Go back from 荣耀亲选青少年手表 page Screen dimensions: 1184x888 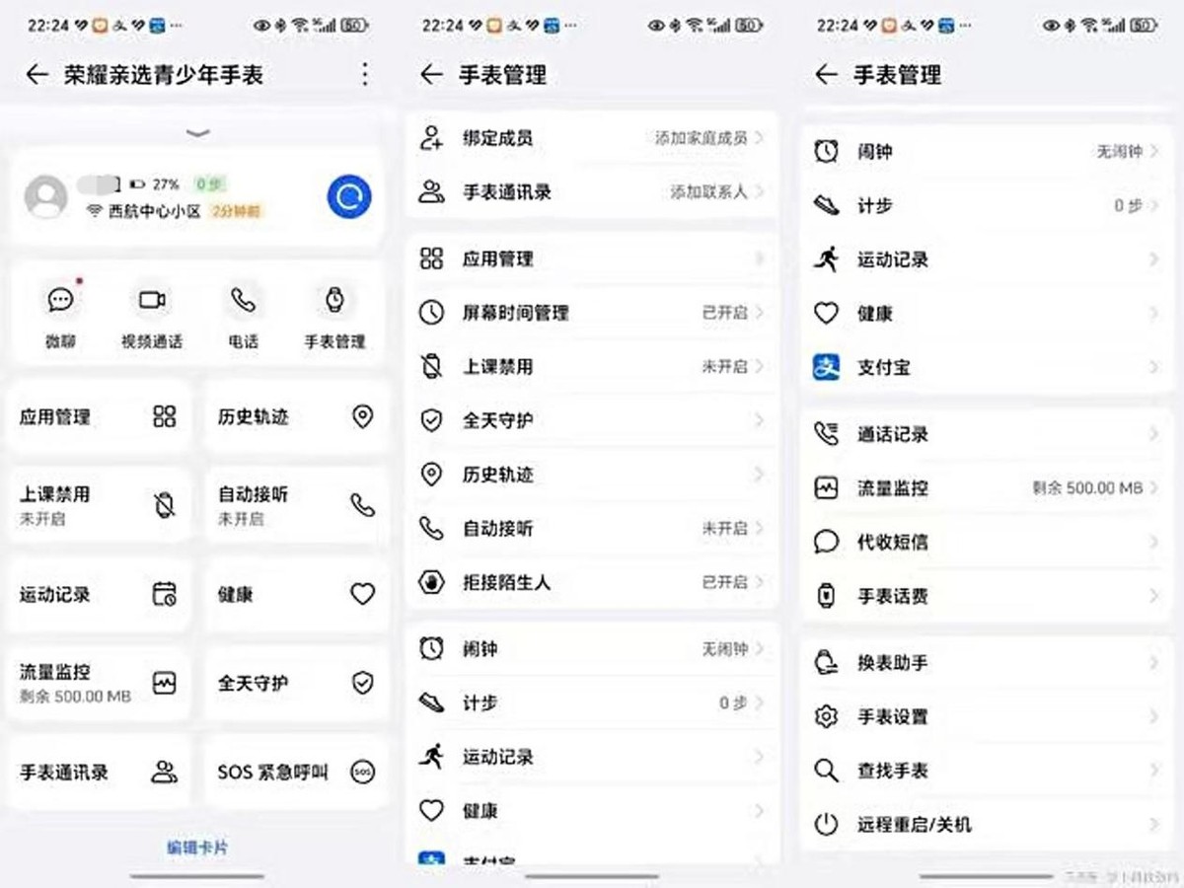point(37,74)
